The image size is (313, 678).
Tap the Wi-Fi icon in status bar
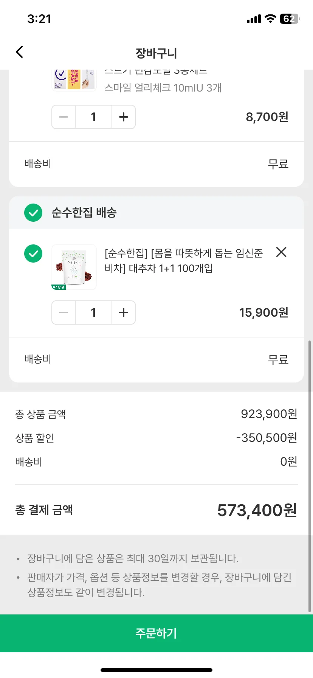coord(270,19)
